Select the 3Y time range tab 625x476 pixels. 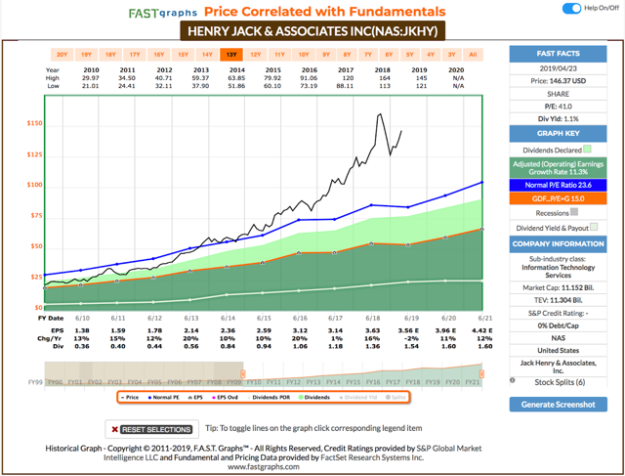(451, 55)
